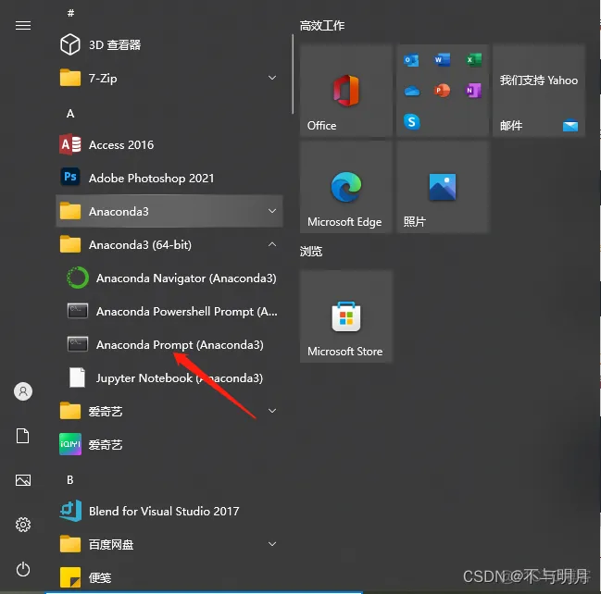The height and width of the screenshot is (594, 601).
Task: Expand the 7-Zip folder chevron
Action: click(272, 78)
